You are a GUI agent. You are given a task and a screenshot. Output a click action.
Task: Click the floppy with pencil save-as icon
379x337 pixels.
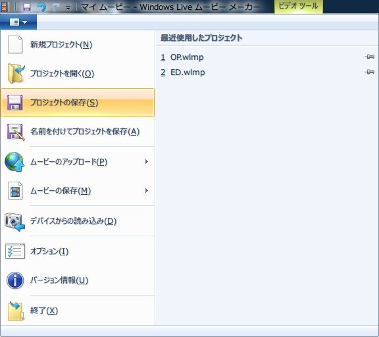(16, 132)
